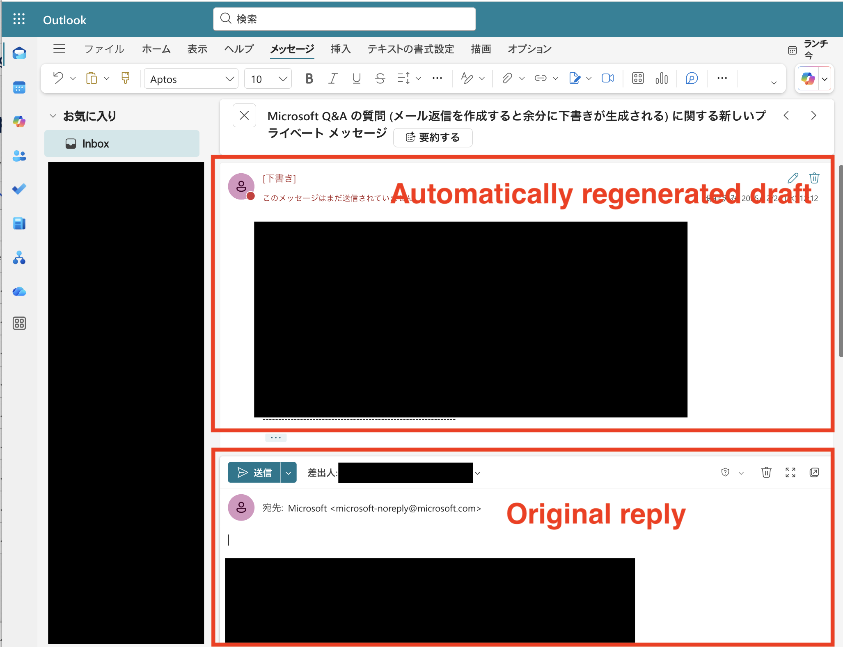Viewport: 843px width, 647px height.
Task: Open the send options dropdown arrow
Action: tap(289, 473)
